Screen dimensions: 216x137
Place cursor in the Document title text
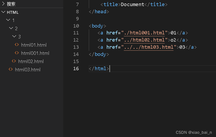point(132,5)
